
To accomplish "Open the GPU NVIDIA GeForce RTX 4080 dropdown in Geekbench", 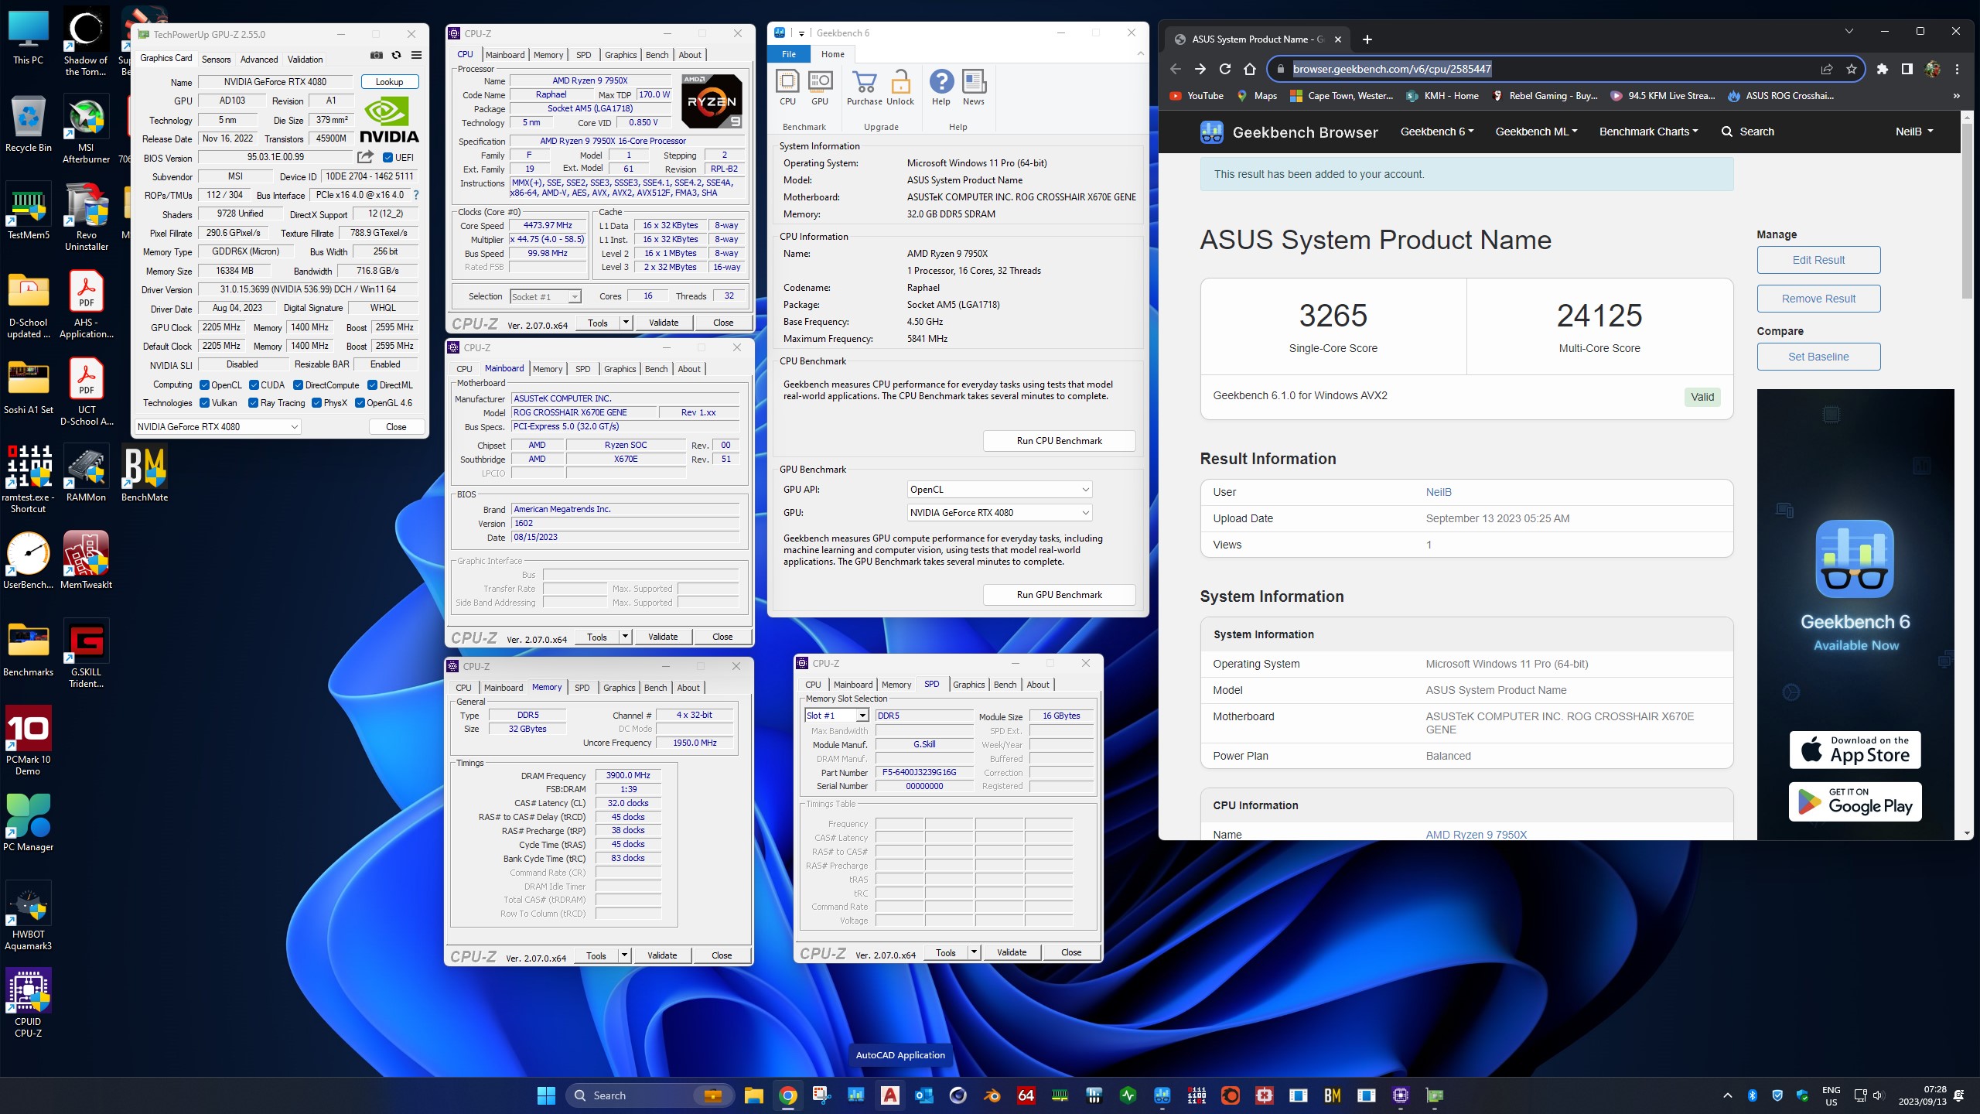I will click(999, 513).
